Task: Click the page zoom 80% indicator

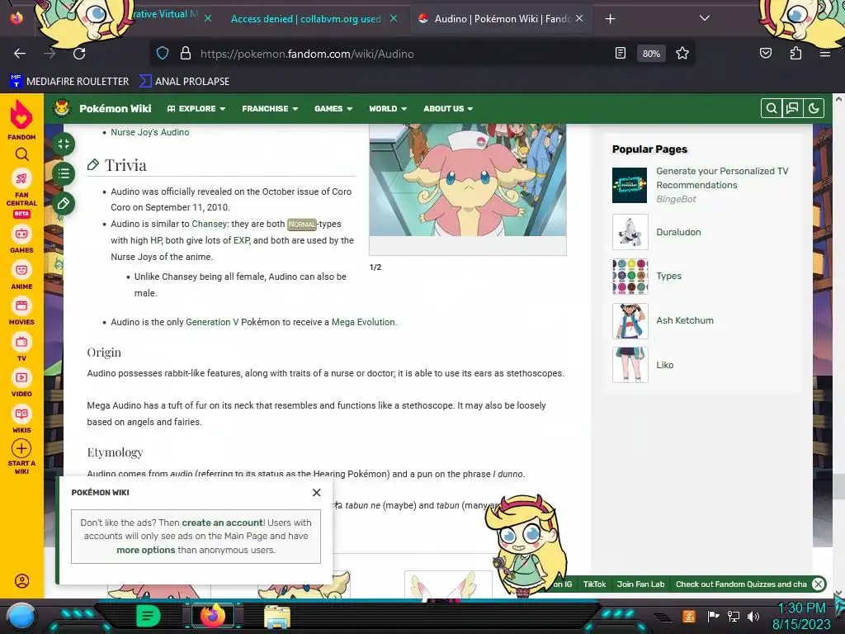Action: point(651,54)
